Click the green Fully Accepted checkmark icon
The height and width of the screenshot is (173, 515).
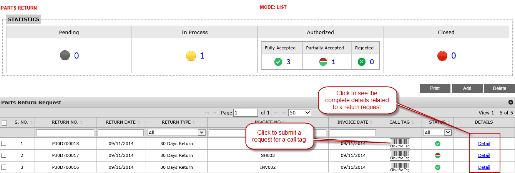[x=278, y=62]
